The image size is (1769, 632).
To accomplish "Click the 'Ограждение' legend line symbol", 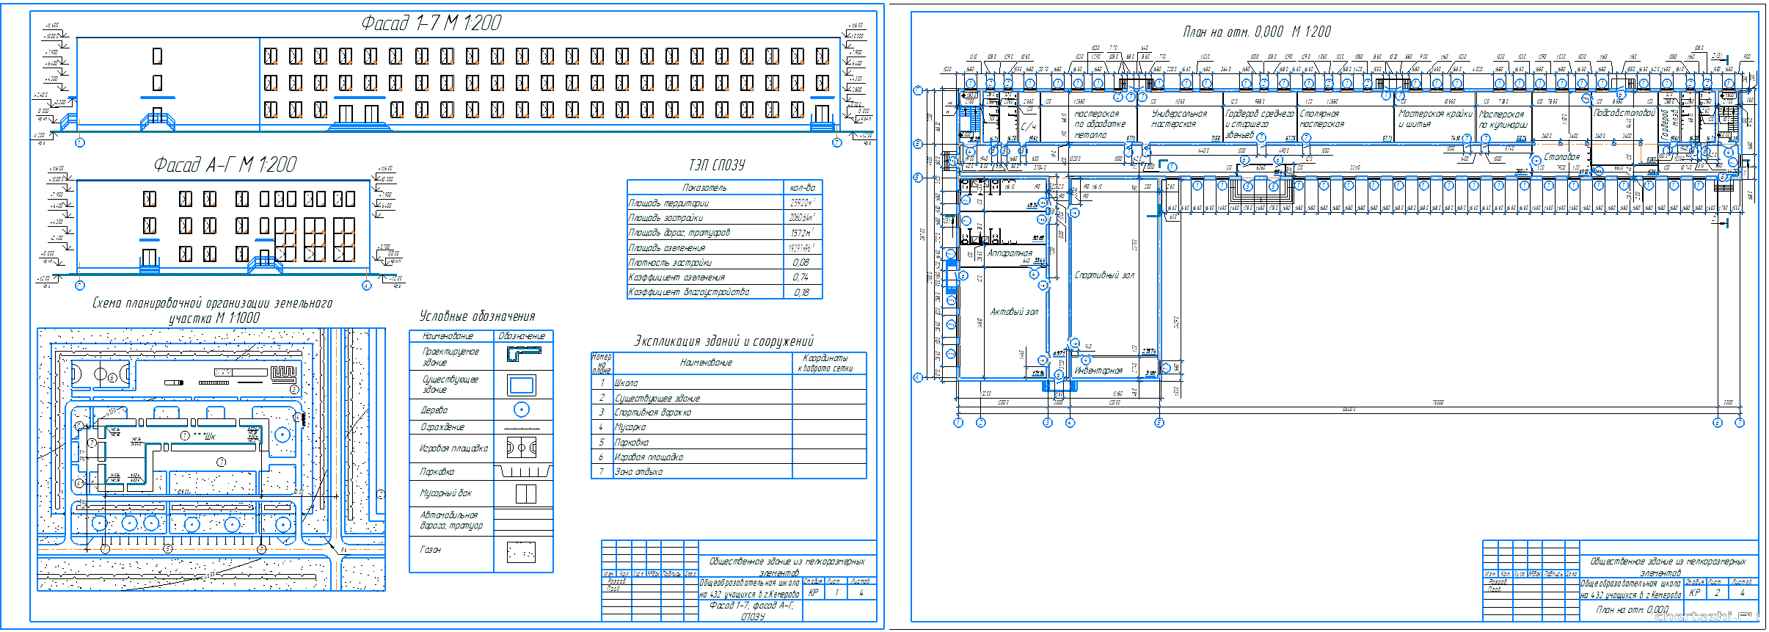I will coord(522,429).
